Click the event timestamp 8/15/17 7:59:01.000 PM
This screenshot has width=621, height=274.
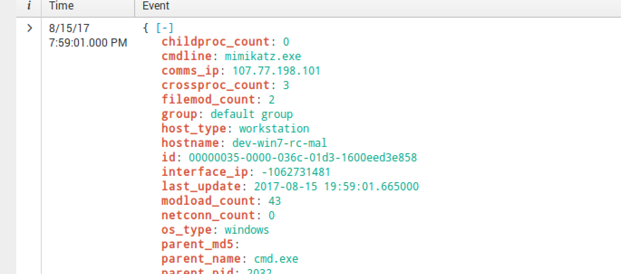(x=87, y=36)
